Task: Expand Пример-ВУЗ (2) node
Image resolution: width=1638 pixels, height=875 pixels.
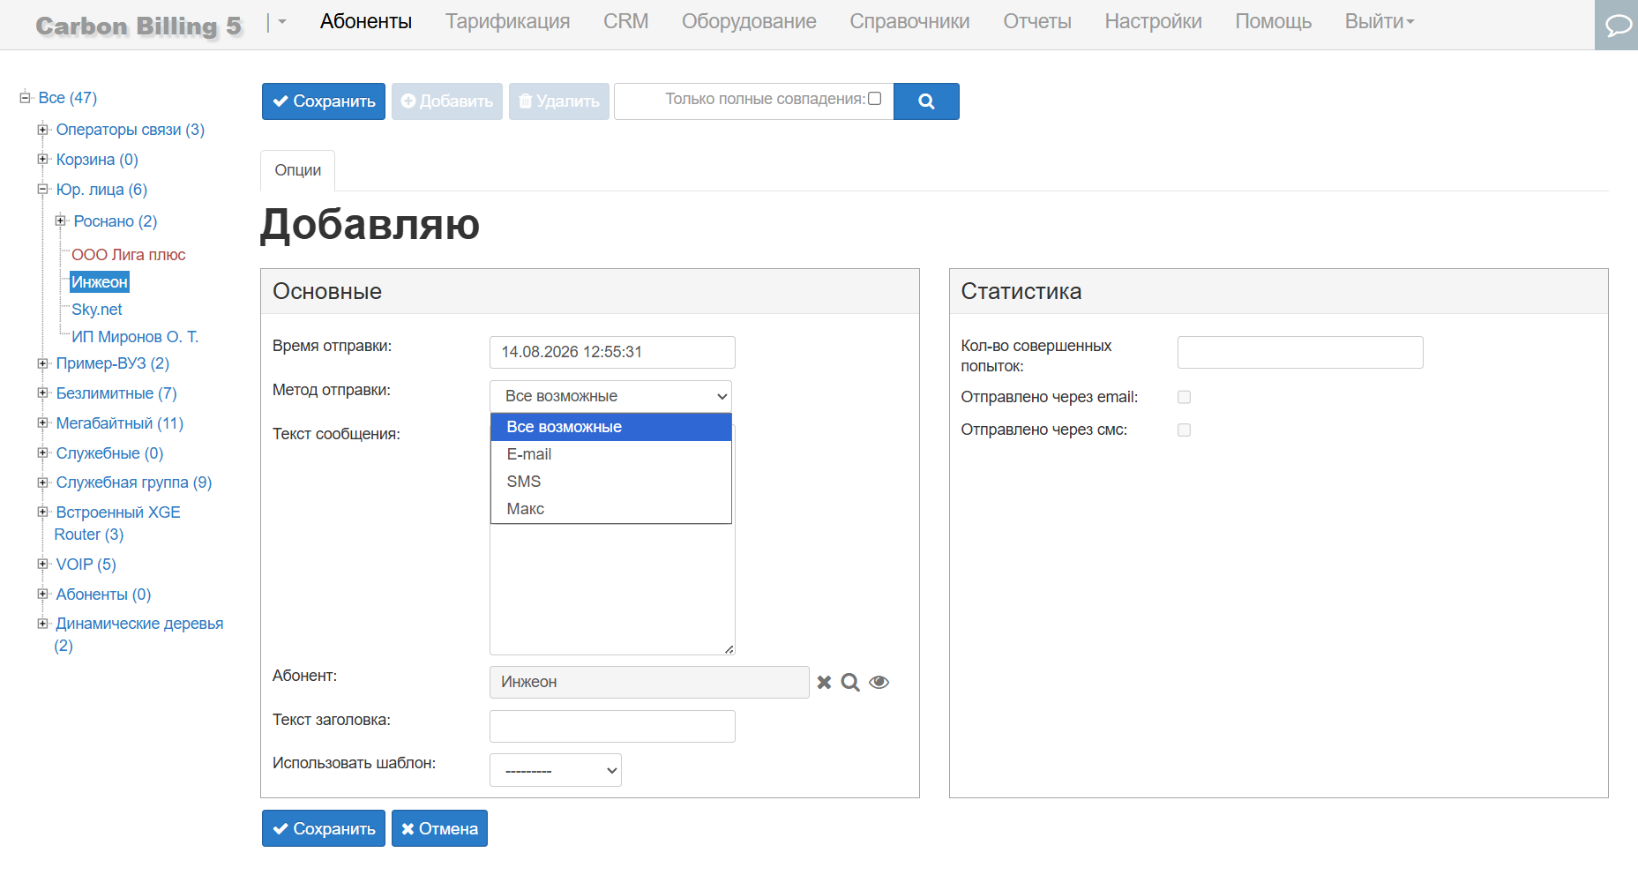Action: (42, 363)
